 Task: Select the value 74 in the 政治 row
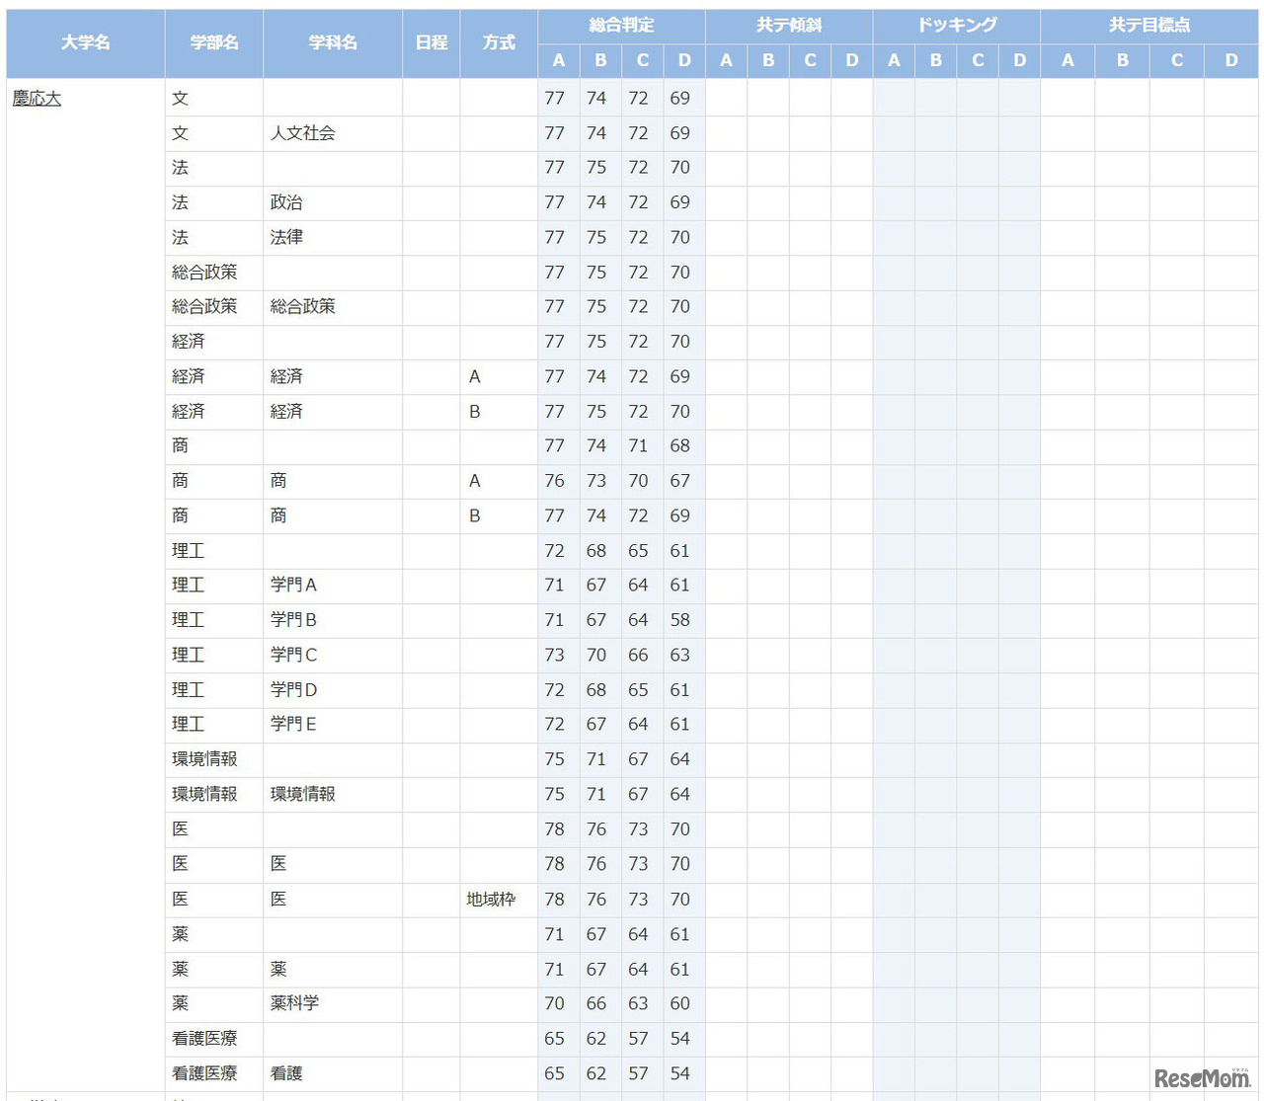click(x=596, y=202)
